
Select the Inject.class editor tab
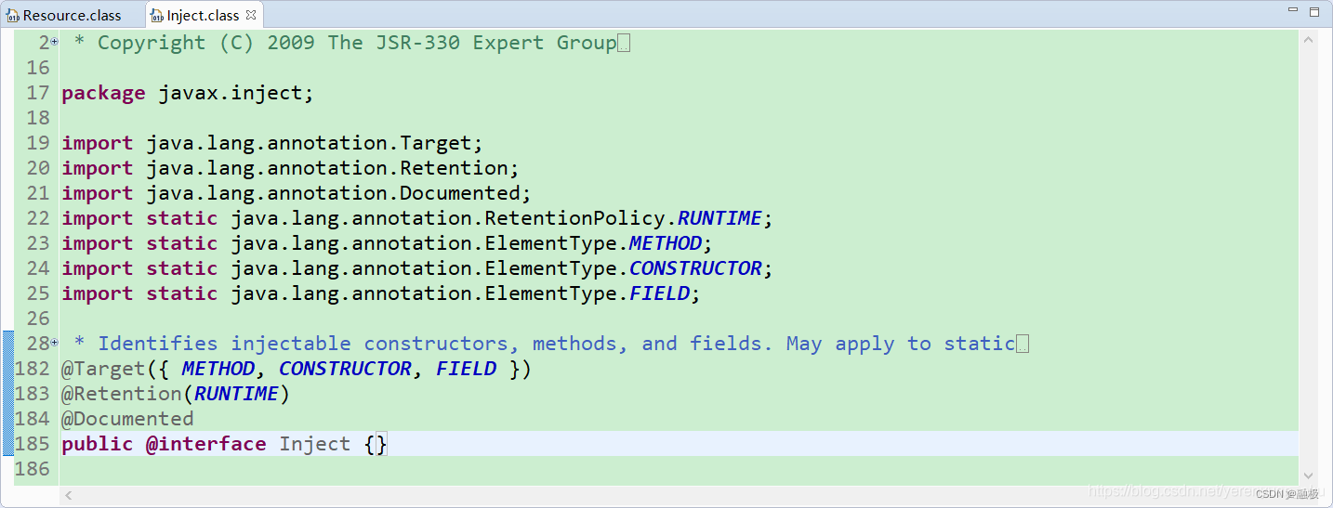203,15
